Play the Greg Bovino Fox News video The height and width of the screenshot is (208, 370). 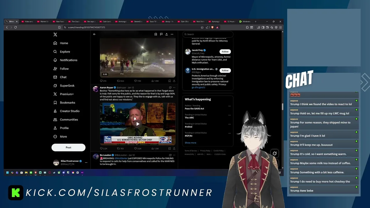tap(138, 124)
